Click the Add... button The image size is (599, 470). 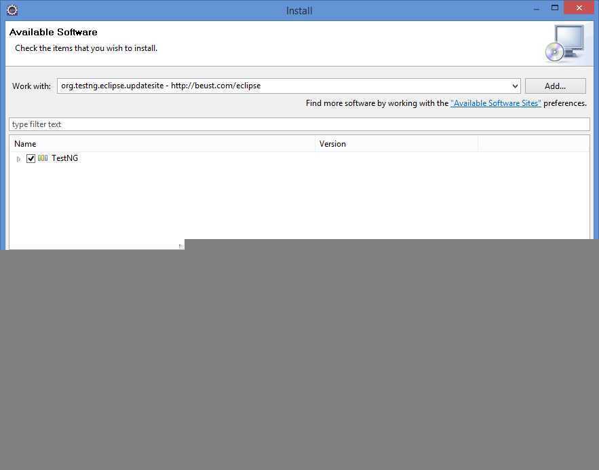[x=555, y=86]
